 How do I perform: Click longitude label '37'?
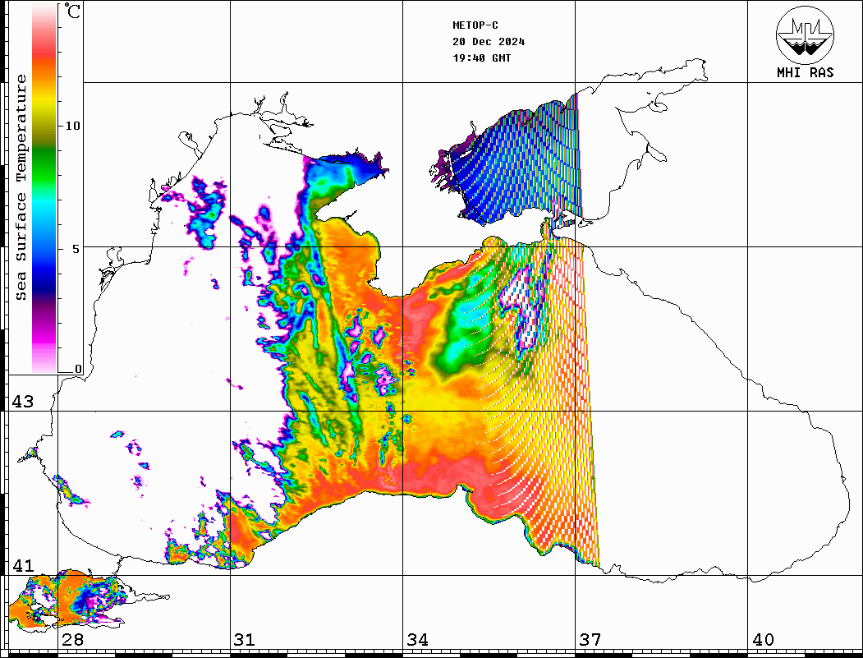(590, 639)
